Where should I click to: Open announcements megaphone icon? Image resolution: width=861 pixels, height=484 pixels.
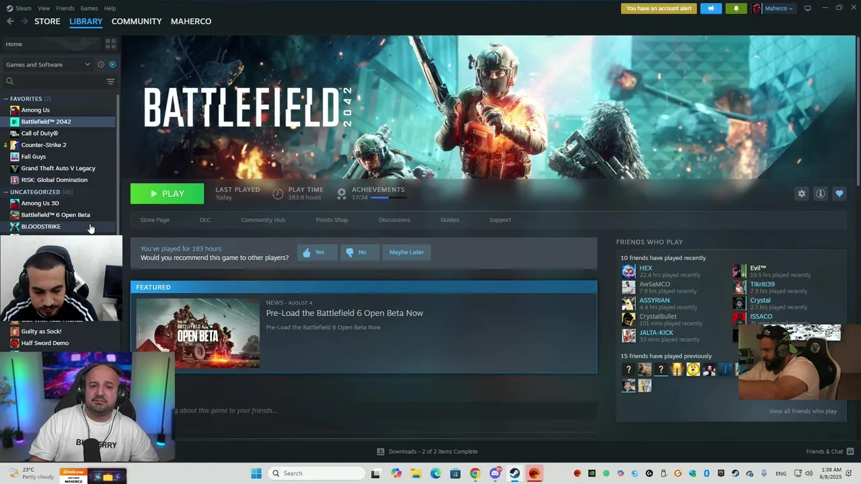point(711,9)
